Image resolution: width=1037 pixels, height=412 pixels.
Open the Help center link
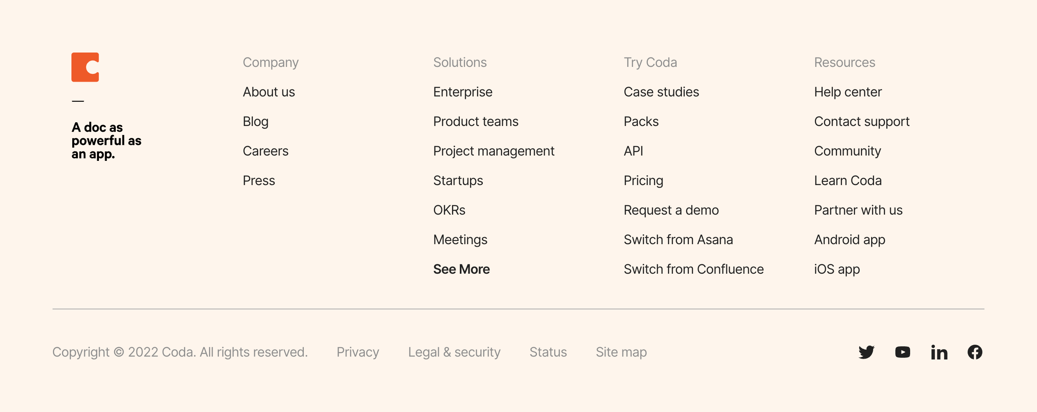point(848,92)
